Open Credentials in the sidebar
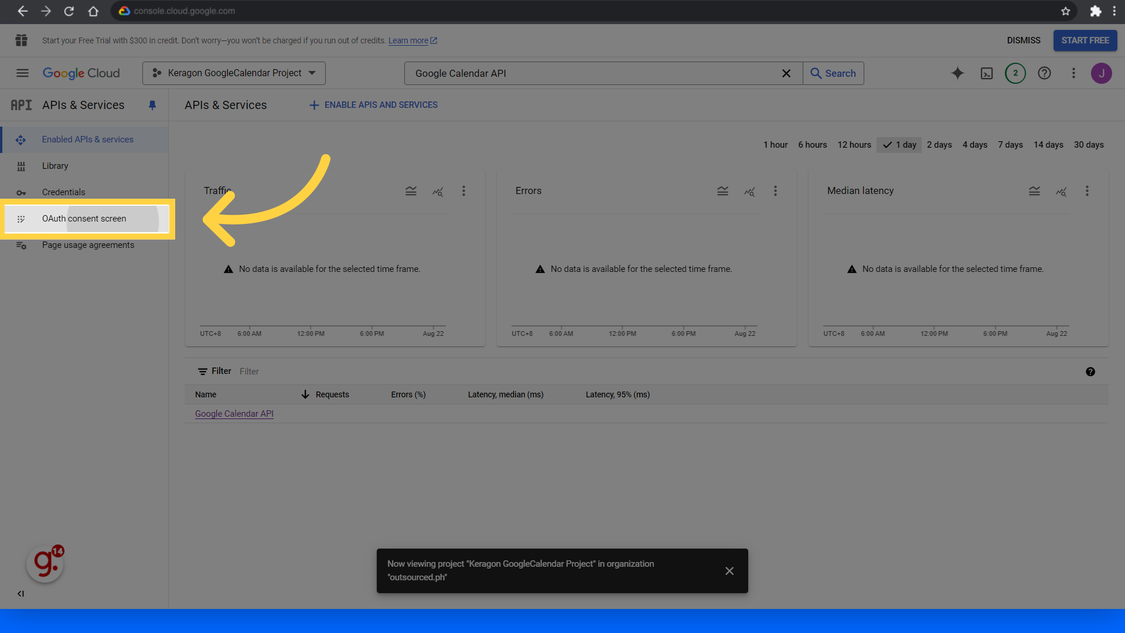This screenshot has height=633, width=1125. coord(84,192)
